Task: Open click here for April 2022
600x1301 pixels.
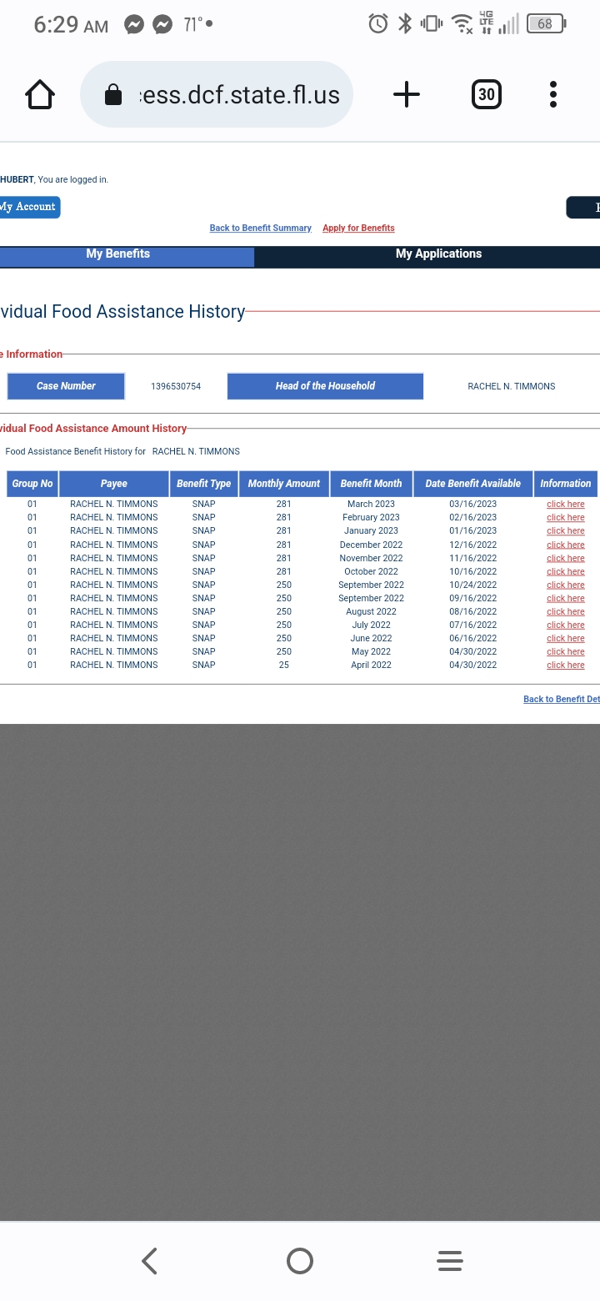Action: tap(565, 665)
